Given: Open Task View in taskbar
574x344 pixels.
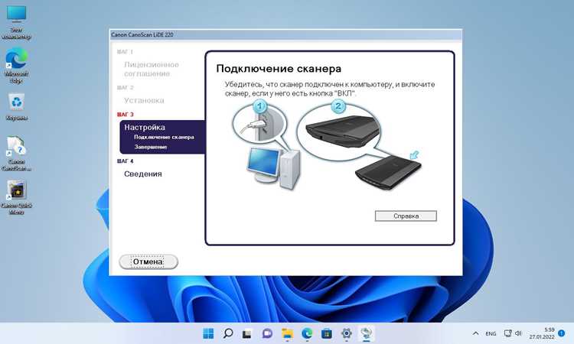Looking at the screenshot, I should (247, 333).
